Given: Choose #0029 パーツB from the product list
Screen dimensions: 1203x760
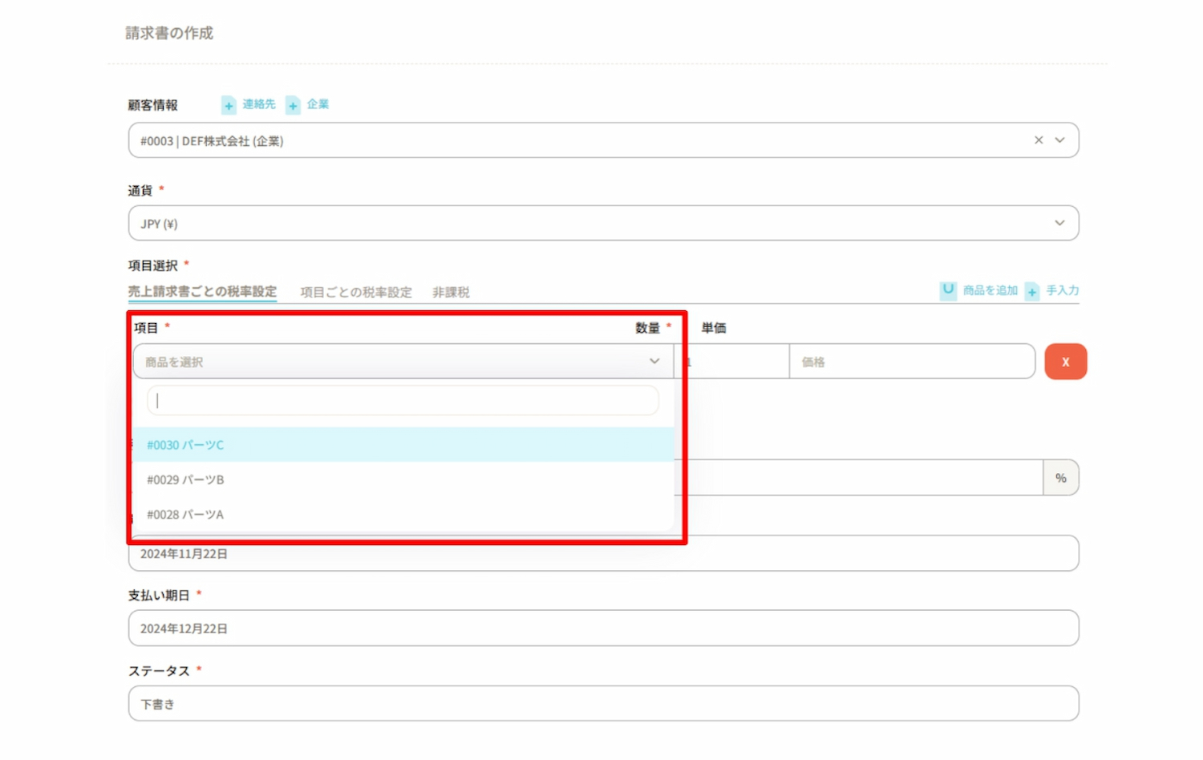Looking at the screenshot, I should [x=403, y=479].
